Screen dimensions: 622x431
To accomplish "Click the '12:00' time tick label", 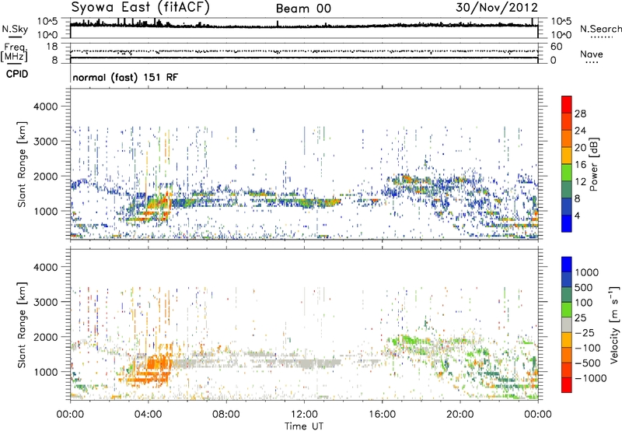I will tap(304, 415).
